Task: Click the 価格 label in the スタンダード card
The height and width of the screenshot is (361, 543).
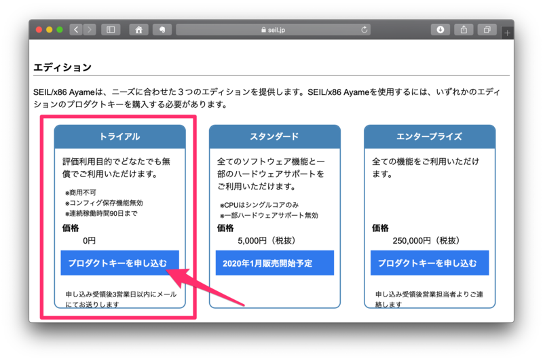Action: tap(225, 228)
